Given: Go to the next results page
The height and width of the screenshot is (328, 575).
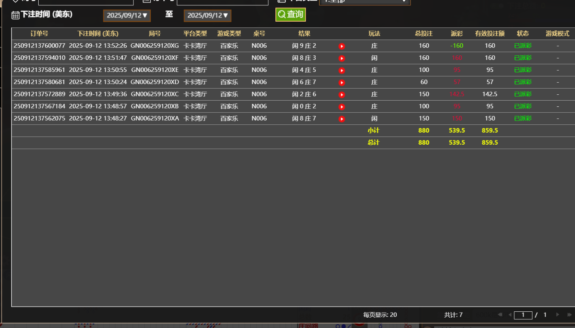Looking at the screenshot, I should tap(558, 315).
